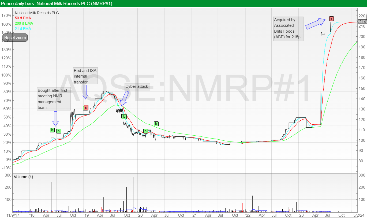367x218 pixels.
Task: Select the Bed and ISA internal transfer note
Action: tap(85, 76)
